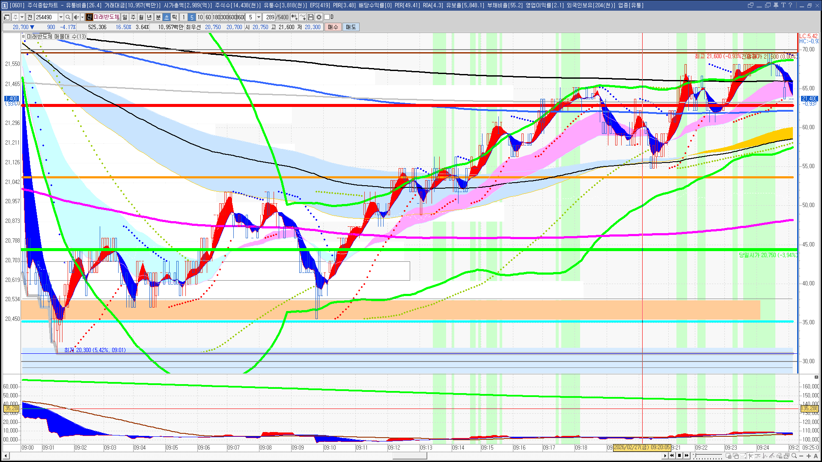Toggle the D checkbox in the toolbar
The image size is (822, 462).
point(327,17)
